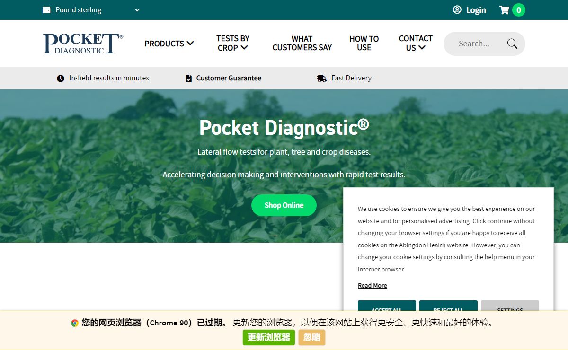The height and width of the screenshot is (350, 568).
Task: Reject all cookies
Action: click(448, 306)
